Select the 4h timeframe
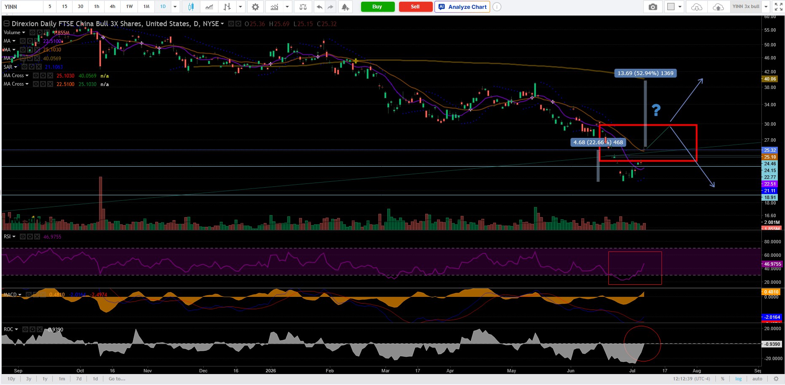 point(113,7)
